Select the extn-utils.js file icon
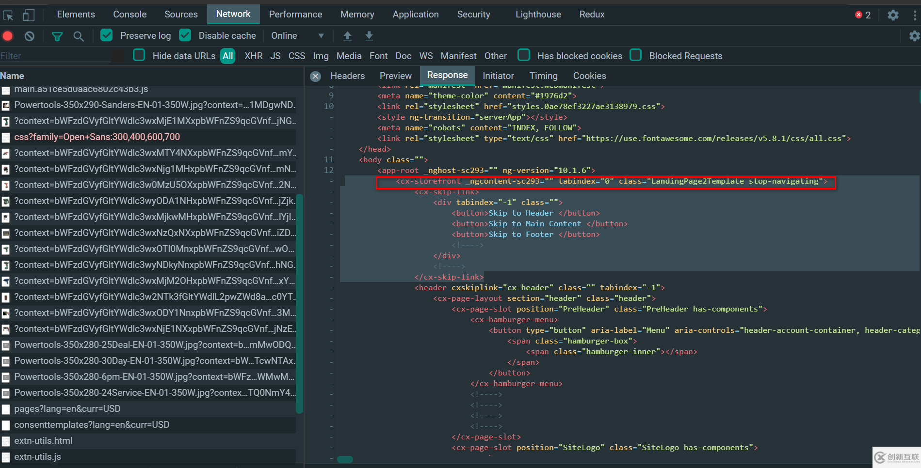This screenshot has height=468, width=921. click(6, 457)
